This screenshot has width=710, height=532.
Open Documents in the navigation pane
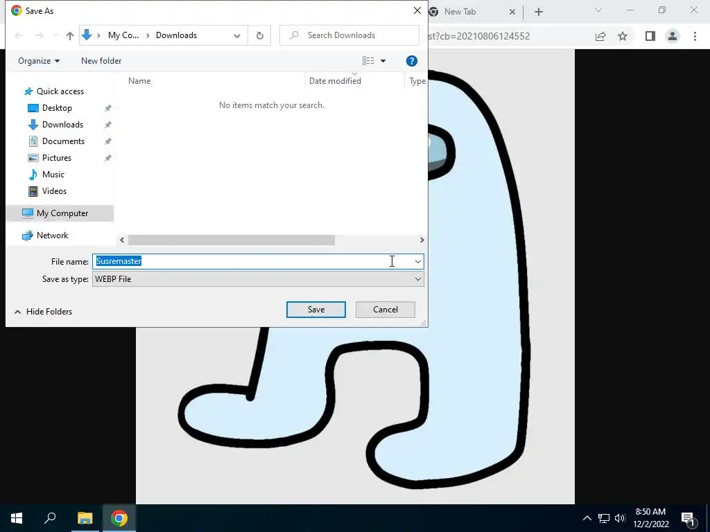point(63,141)
